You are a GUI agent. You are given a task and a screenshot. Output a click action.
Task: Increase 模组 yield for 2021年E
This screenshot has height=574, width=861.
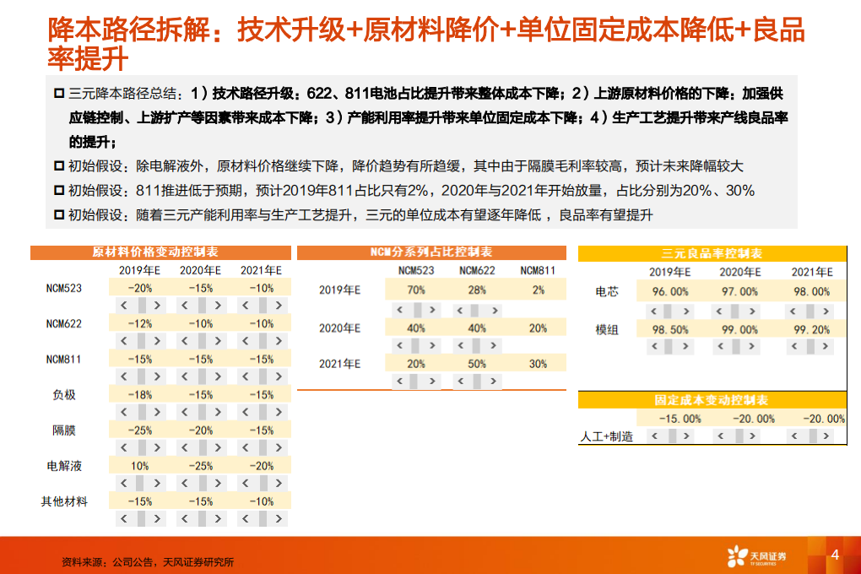click(824, 347)
